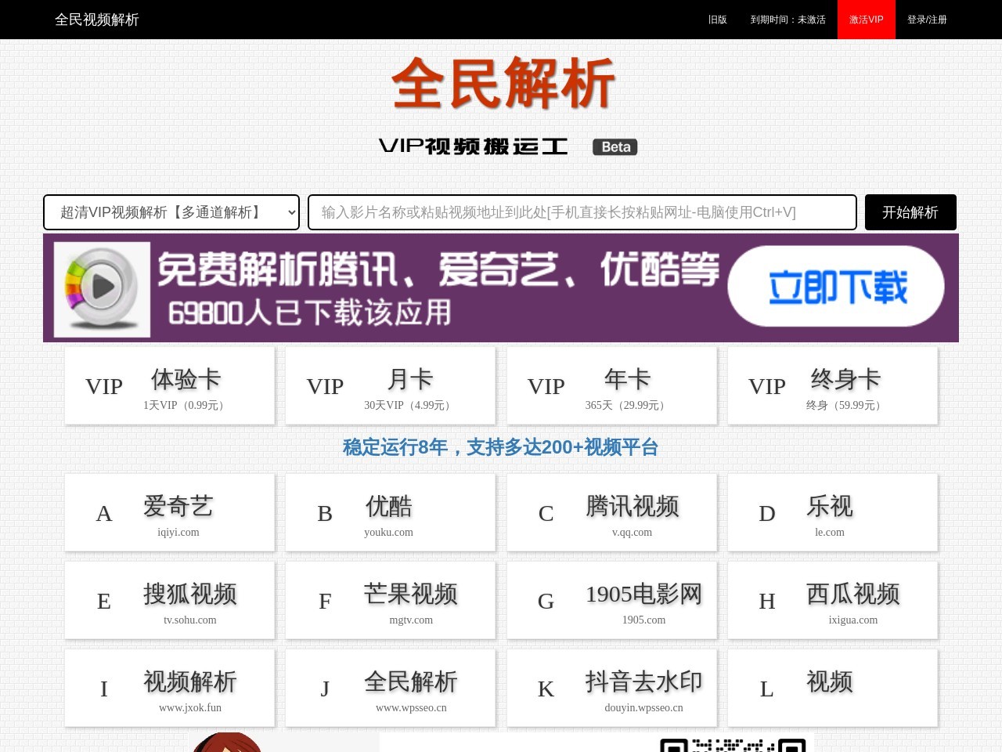This screenshot has width=1002, height=752.
Task: Click the cartoon avatar image at bottom
Action: click(x=227, y=743)
